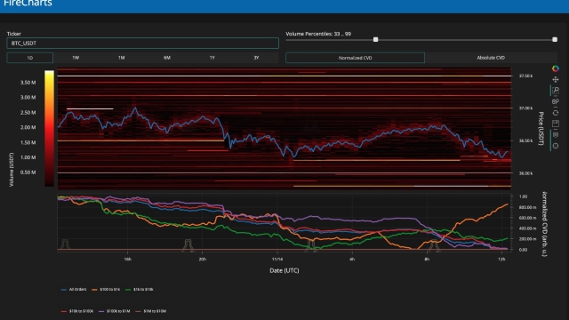Click the 37.00 k price axis label
This screenshot has width=569, height=320.
click(525, 108)
